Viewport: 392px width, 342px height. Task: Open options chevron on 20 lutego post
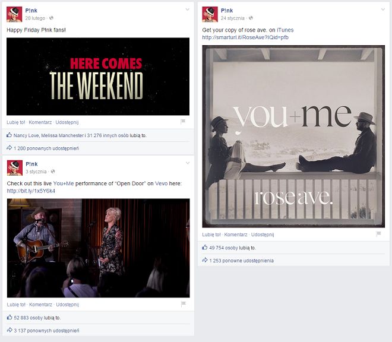pos(187,9)
